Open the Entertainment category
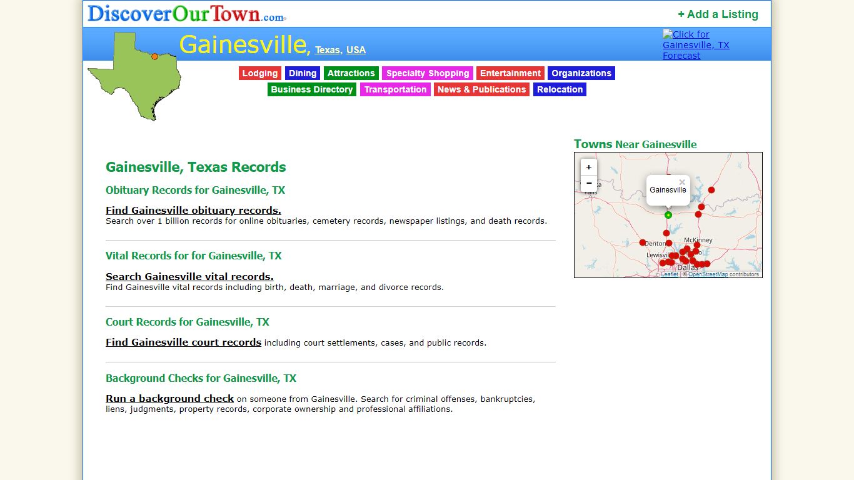The height and width of the screenshot is (480, 854). pos(510,73)
